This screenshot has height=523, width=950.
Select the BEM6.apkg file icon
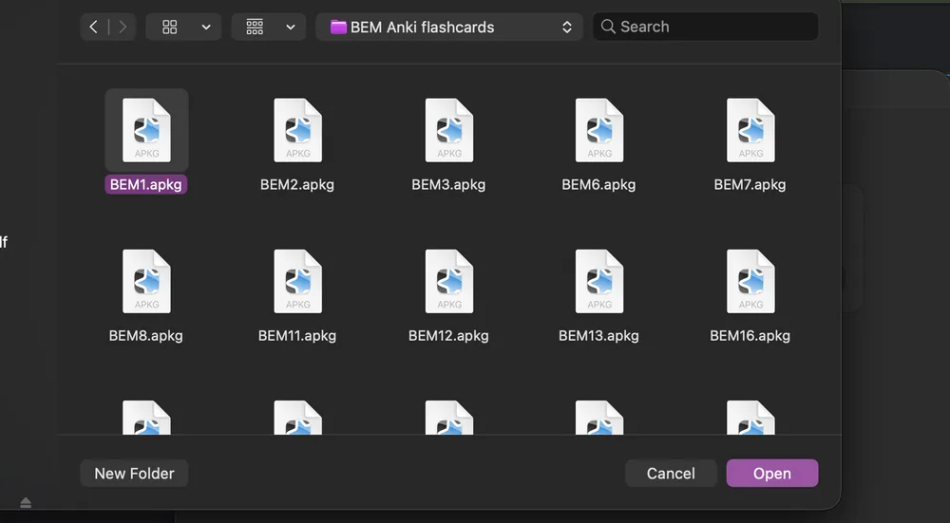point(599,130)
